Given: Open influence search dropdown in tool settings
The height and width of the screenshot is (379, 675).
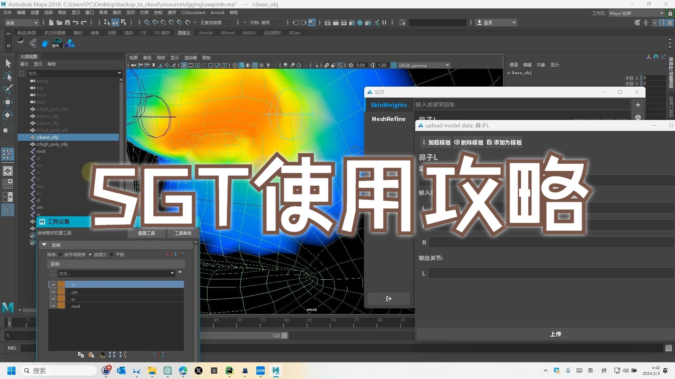Looking at the screenshot, I should coord(172,273).
